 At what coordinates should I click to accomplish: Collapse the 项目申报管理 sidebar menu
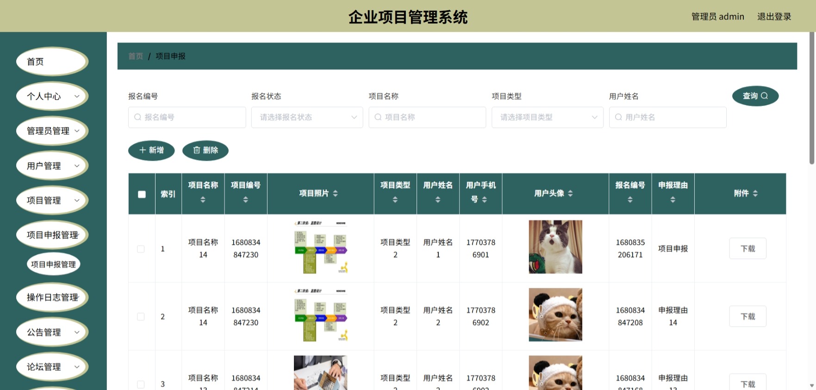point(52,235)
